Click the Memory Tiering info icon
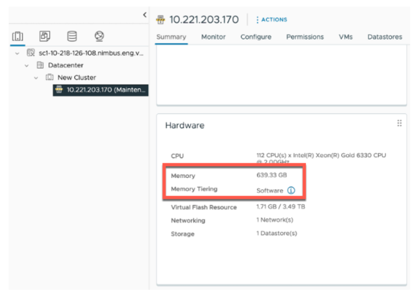Screen dimensions: 419x292 [291, 190]
